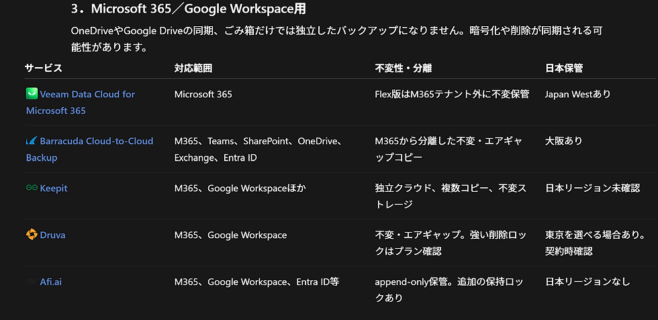Click the サービス column header
This screenshot has height=320, width=658.
pos(43,68)
